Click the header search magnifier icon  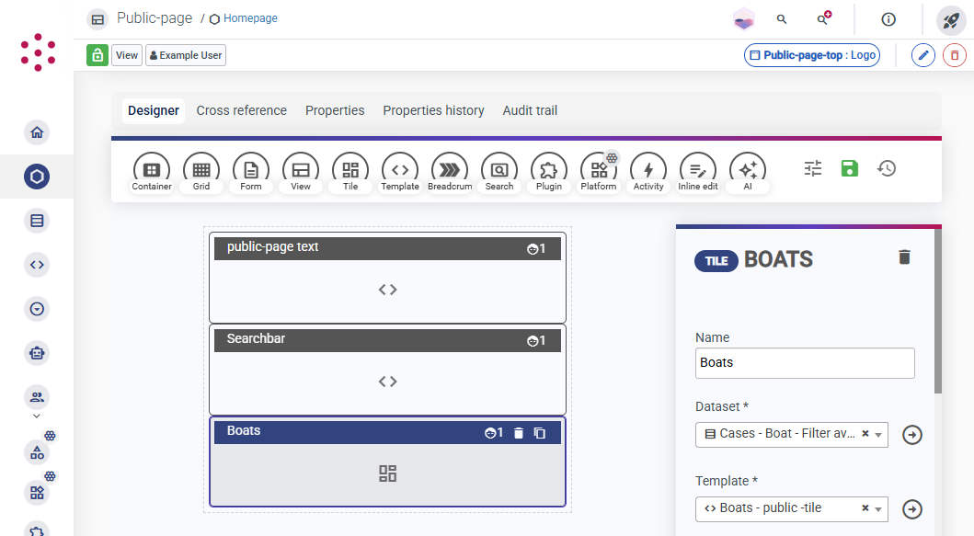[x=782, y=19]
